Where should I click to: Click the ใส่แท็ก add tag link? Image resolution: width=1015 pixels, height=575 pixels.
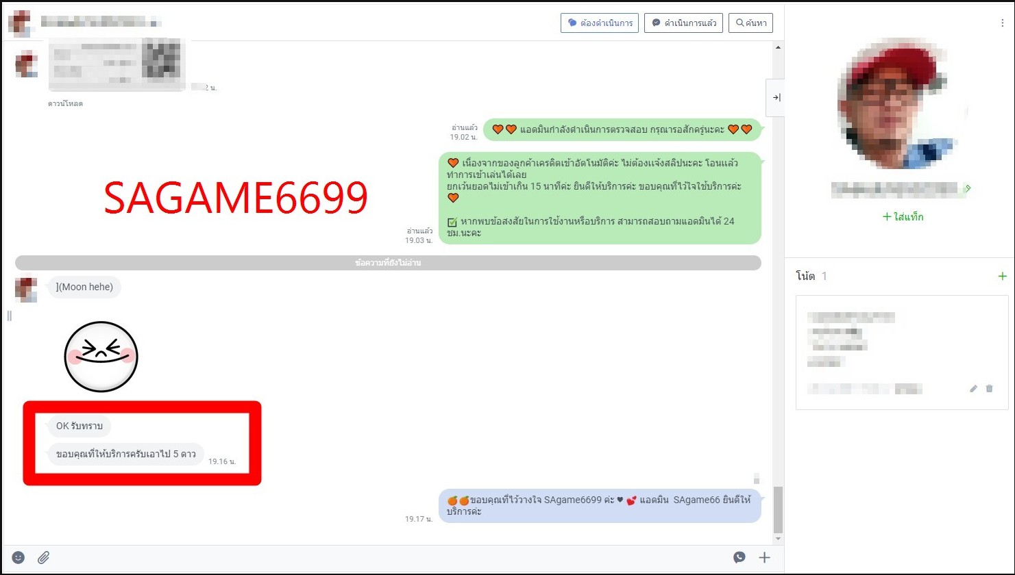(x=903, y=217)
